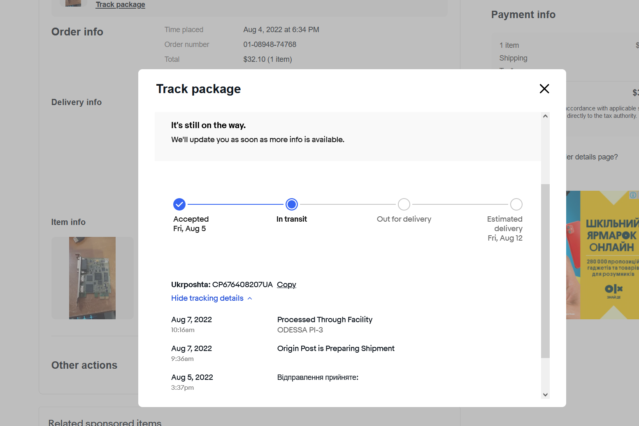Open the item thumbnail of the circuit card
The height and width of the screenshot is (426, 639).
pyautogui.click(x=92, y=278)
